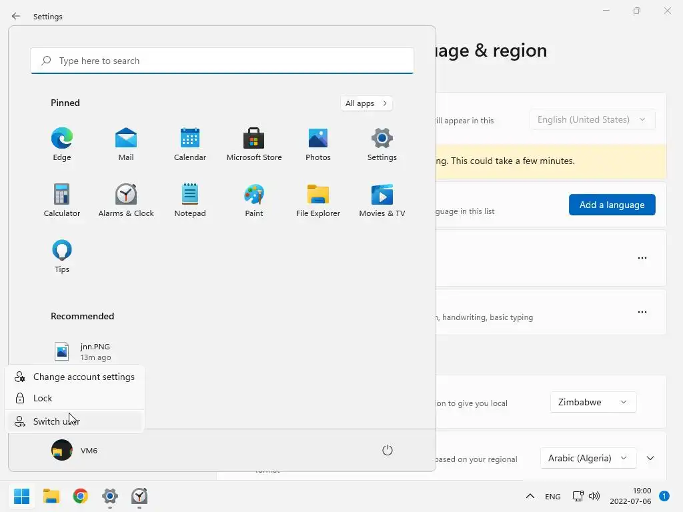Launch the Mail app
The height and width of the screenshot is (512, 683).
126,144
